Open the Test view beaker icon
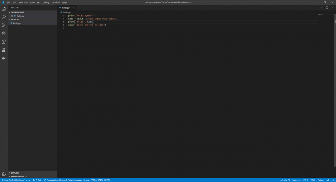 pyautogui.click(x=4, y=50)
